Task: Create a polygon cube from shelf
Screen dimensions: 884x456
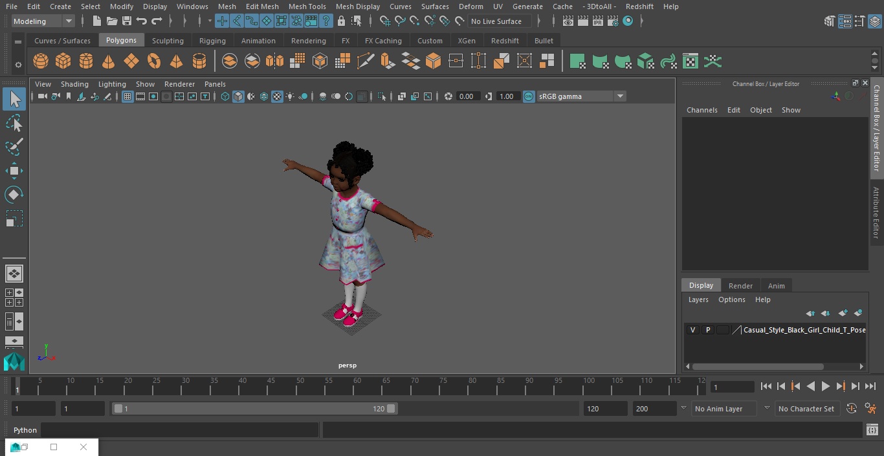Action: click(63, 61)
